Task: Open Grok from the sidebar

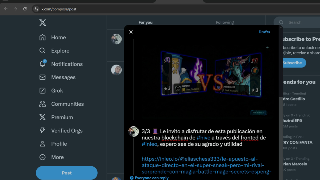Action: 51,91
